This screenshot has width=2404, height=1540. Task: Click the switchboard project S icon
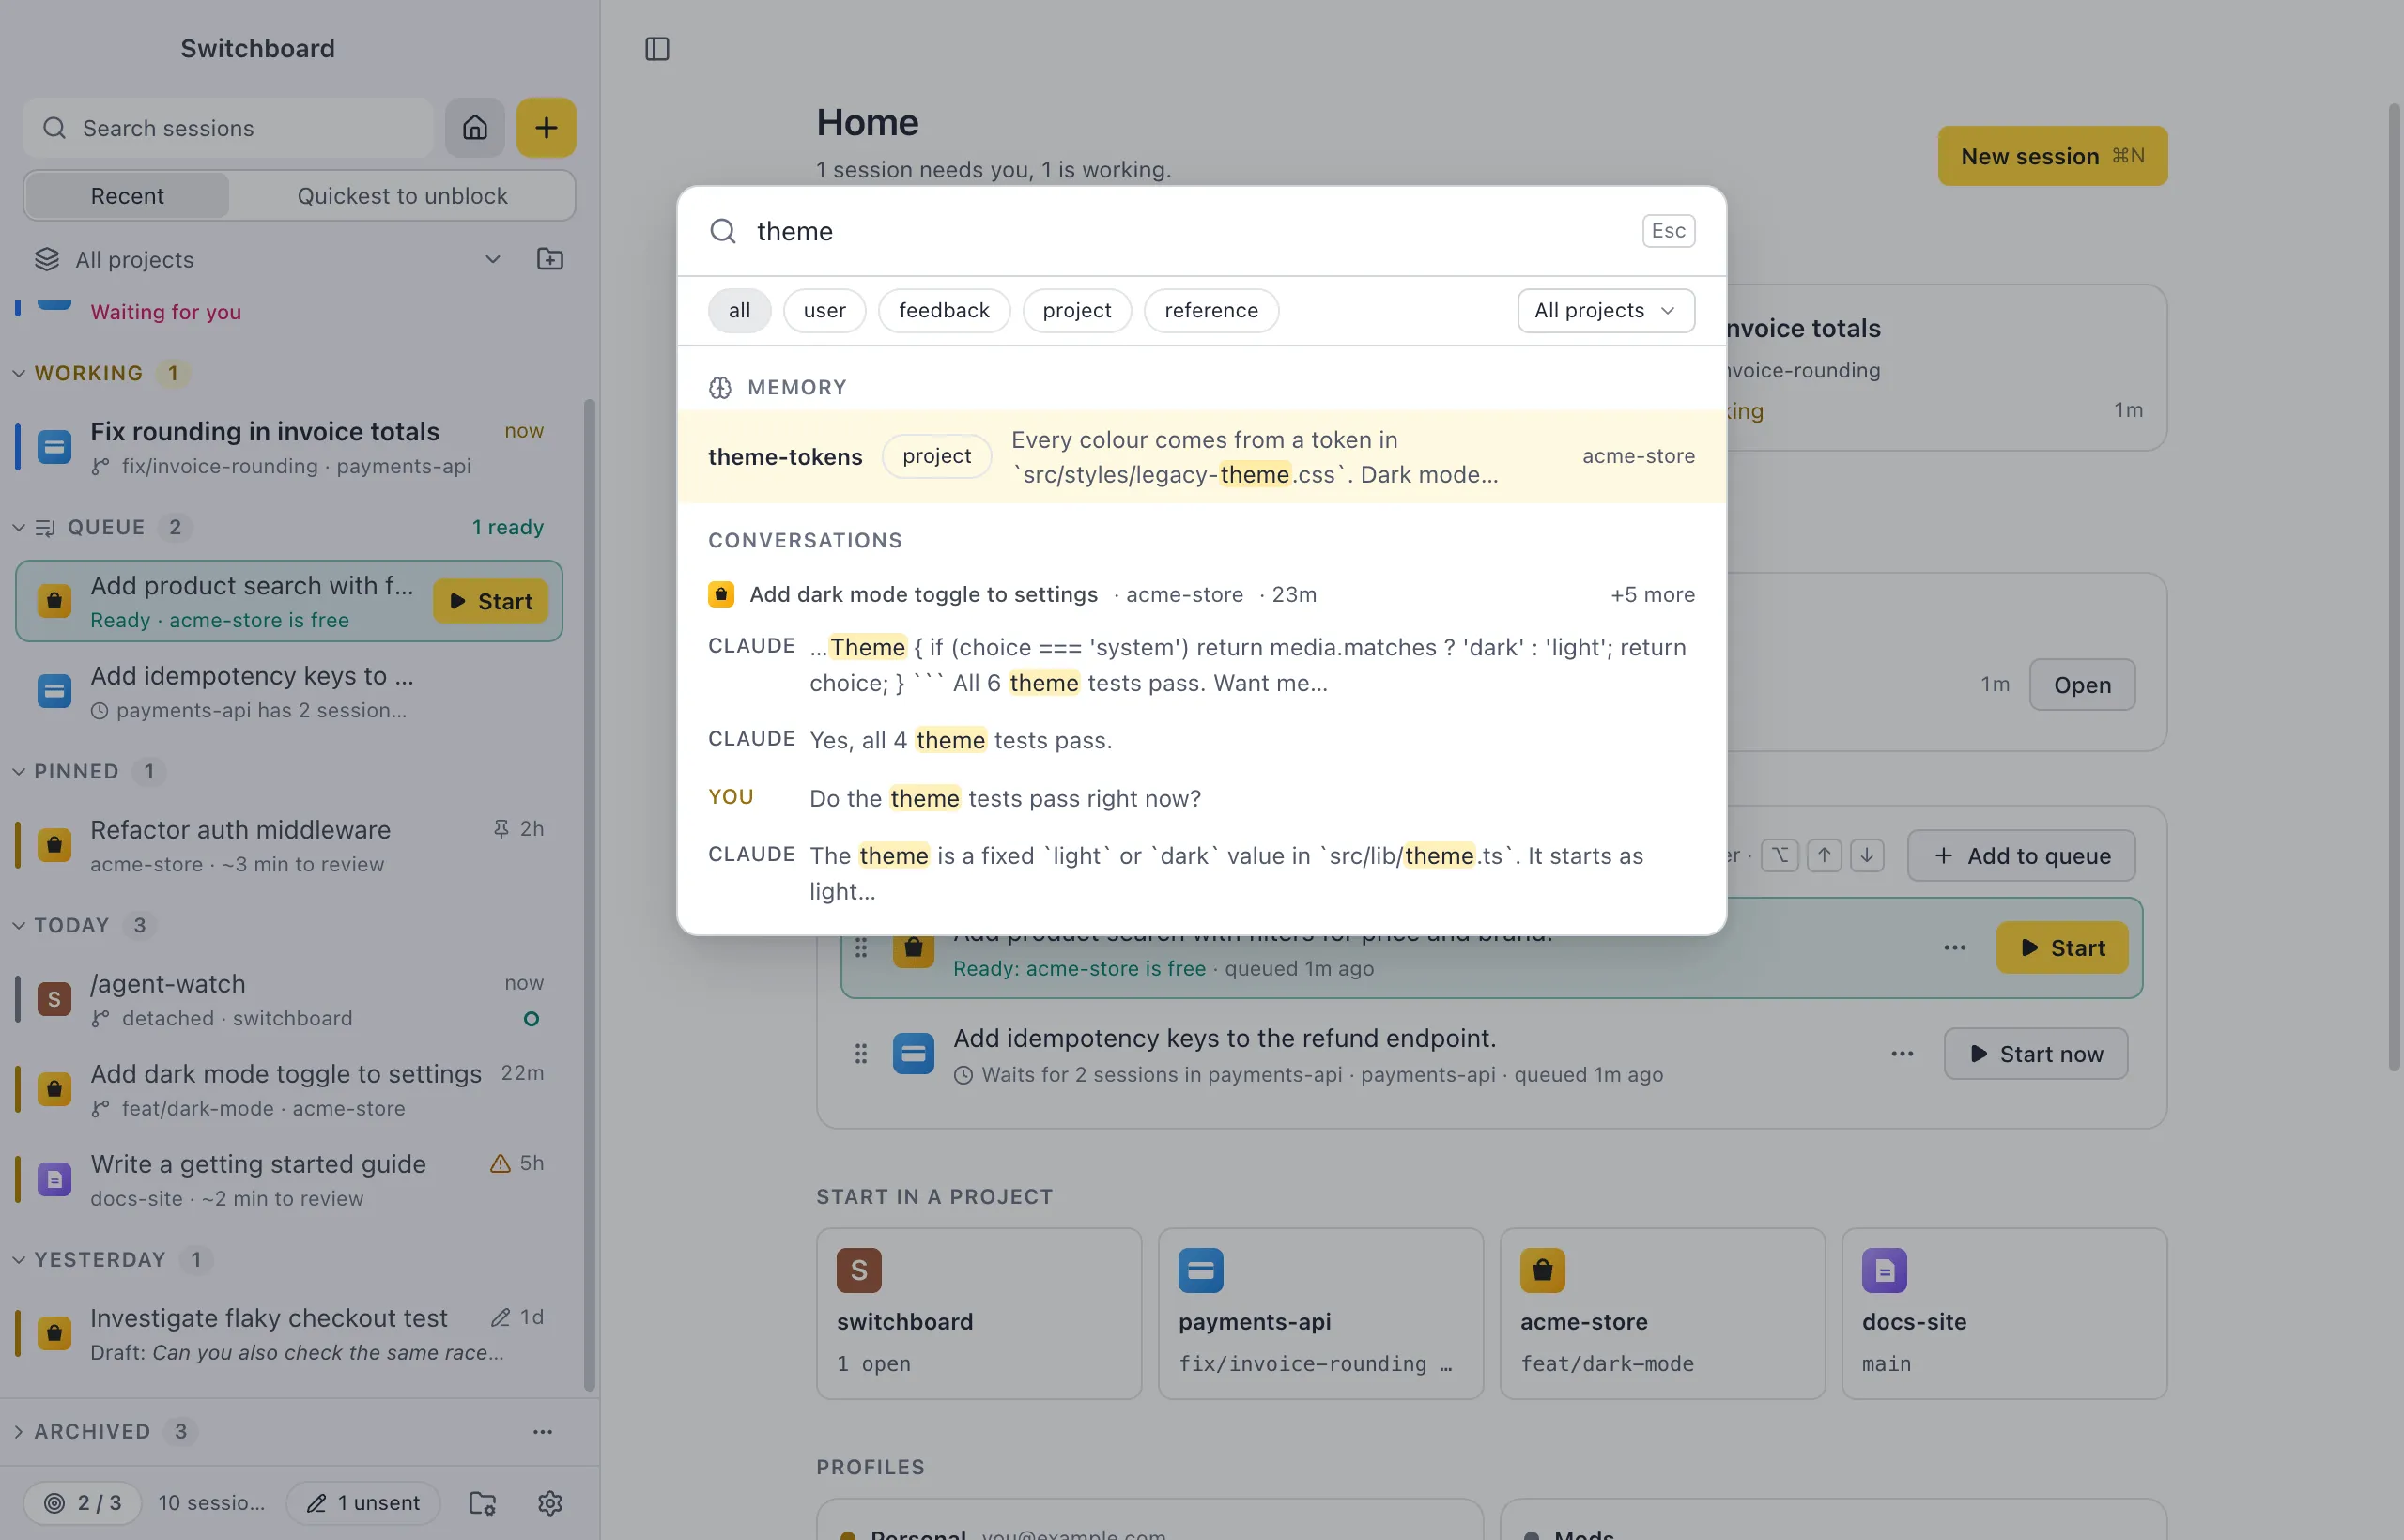tap(859, 1270)
